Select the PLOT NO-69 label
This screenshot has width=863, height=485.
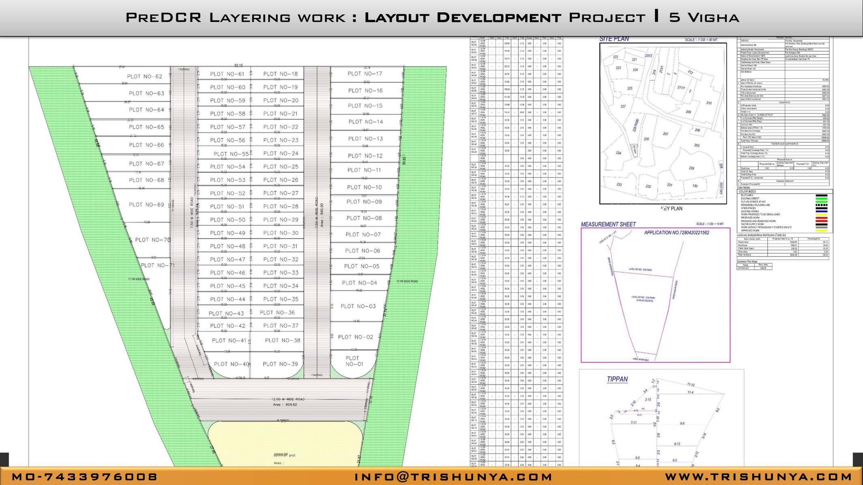(147, 205)
